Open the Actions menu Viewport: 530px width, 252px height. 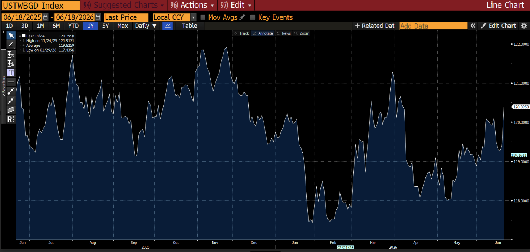click(x=192, y=5)
